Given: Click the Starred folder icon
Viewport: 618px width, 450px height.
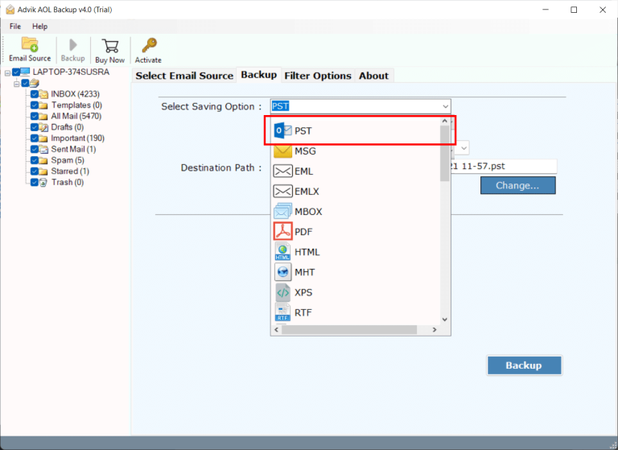Looking at the screenshot, I should point(43,171).
